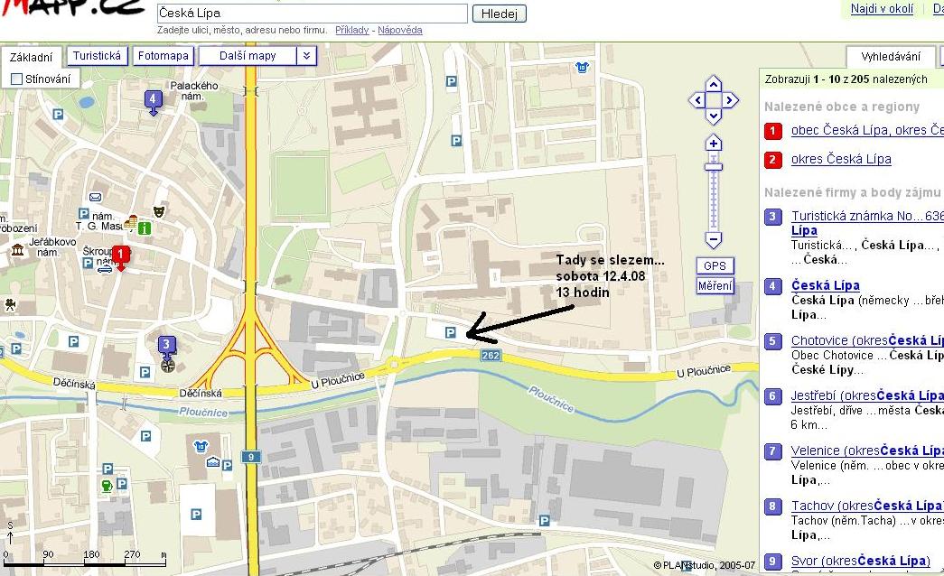Click the GPS button

[x=715, y=266]
